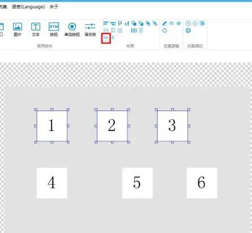Toggle the darker eye icon beside the divider
This screenshot has height=233, width=252.
pos(178,23)
